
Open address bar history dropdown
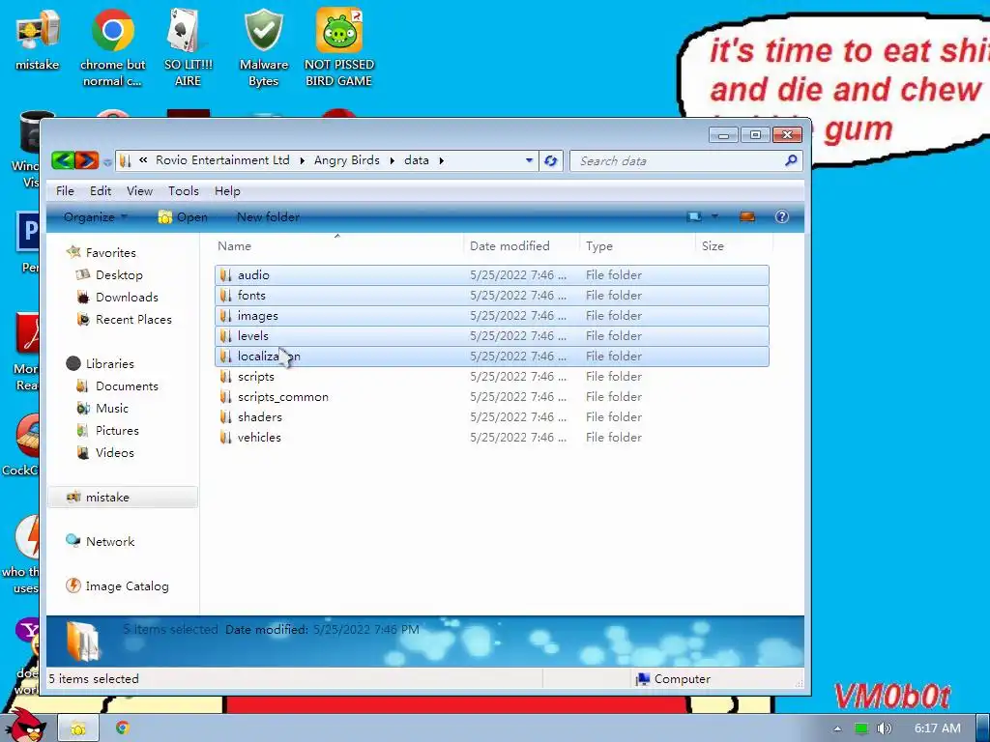pos(529,160)
